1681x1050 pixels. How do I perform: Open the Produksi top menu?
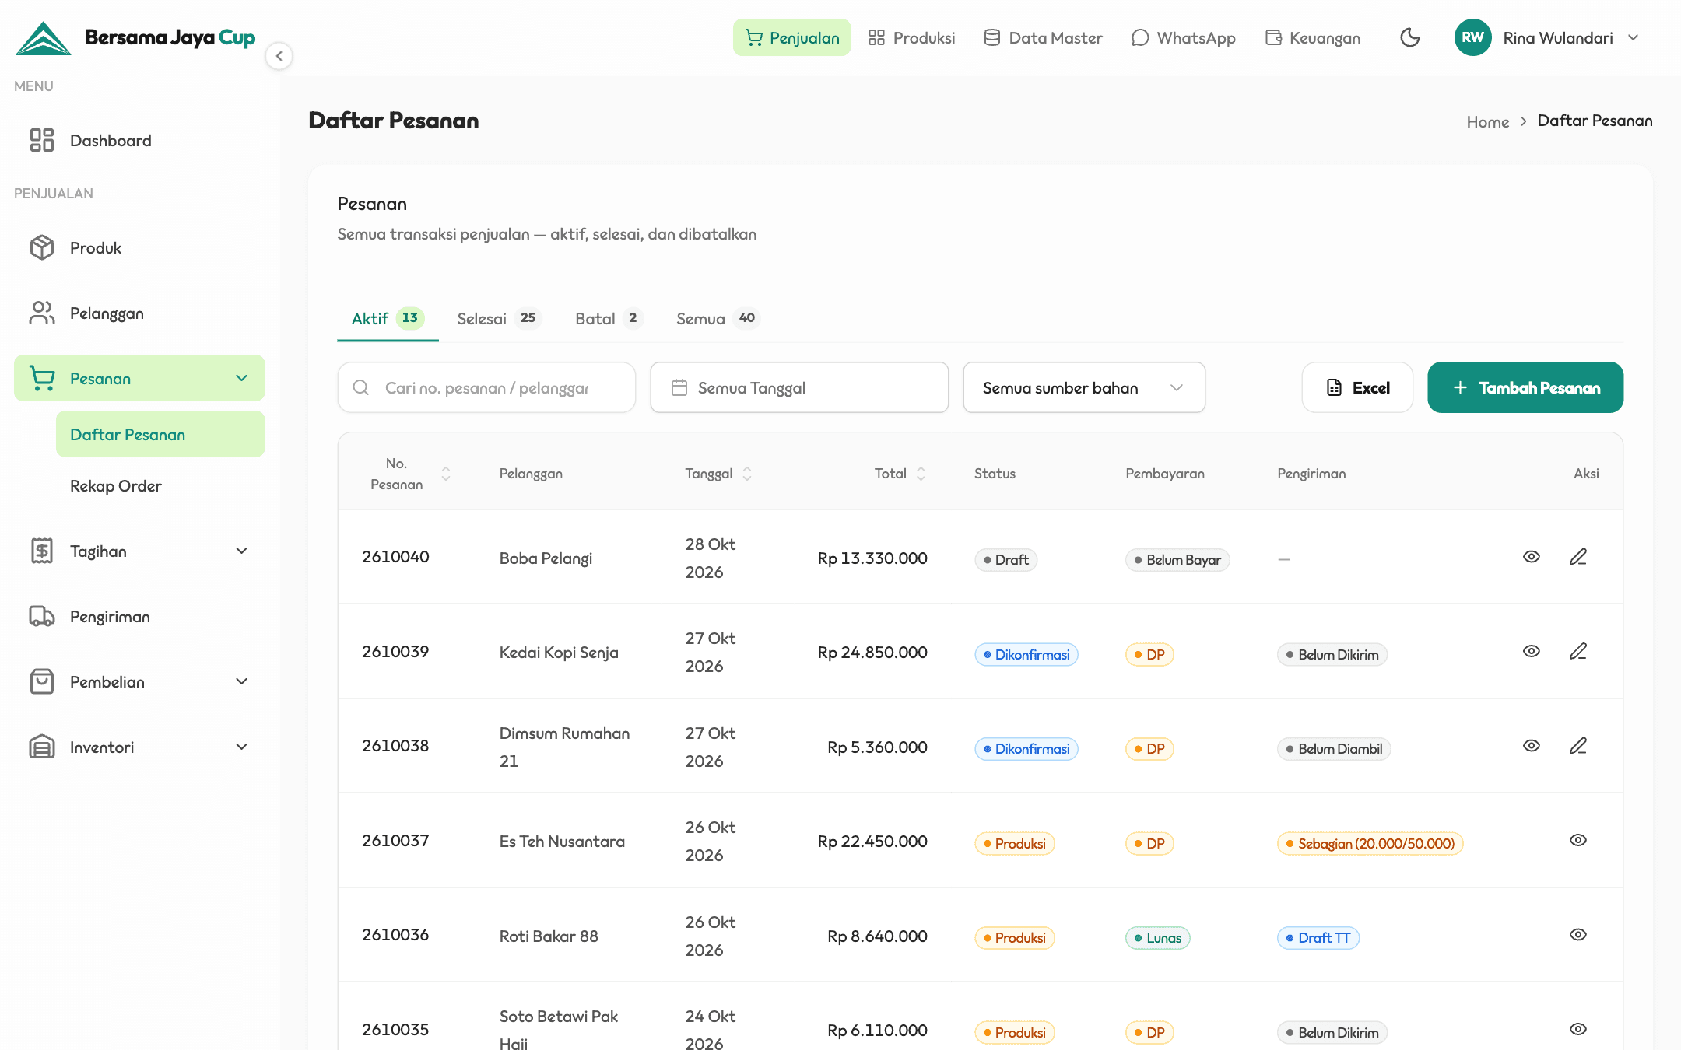(x=911, y=37)
